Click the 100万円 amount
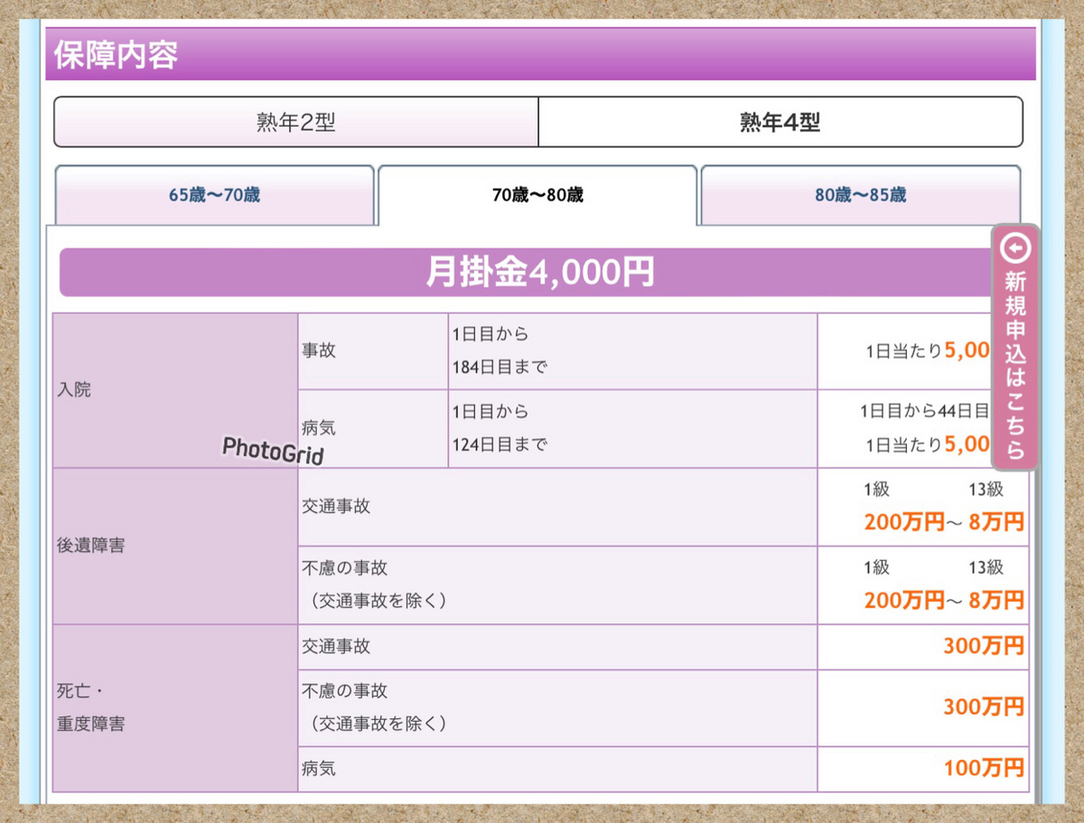This screenshot has width=1084, height=823. [984, 769]
